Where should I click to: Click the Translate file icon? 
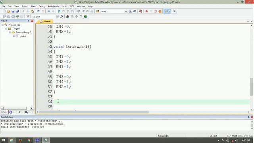tap(4, 16)
